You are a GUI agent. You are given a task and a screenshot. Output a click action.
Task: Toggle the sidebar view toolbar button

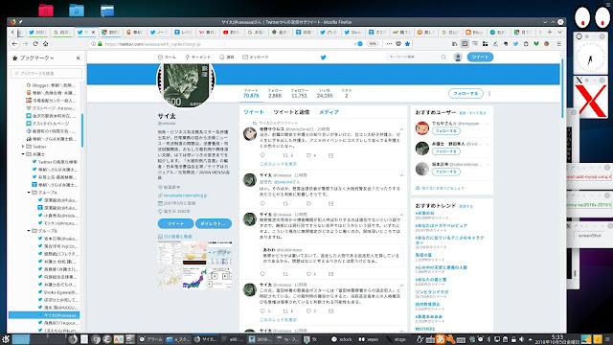(465, 44)
